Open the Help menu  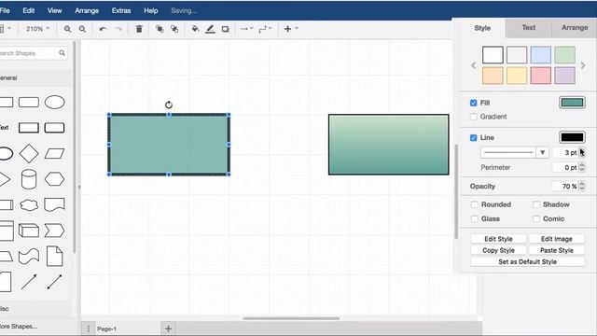click(151, 10)
